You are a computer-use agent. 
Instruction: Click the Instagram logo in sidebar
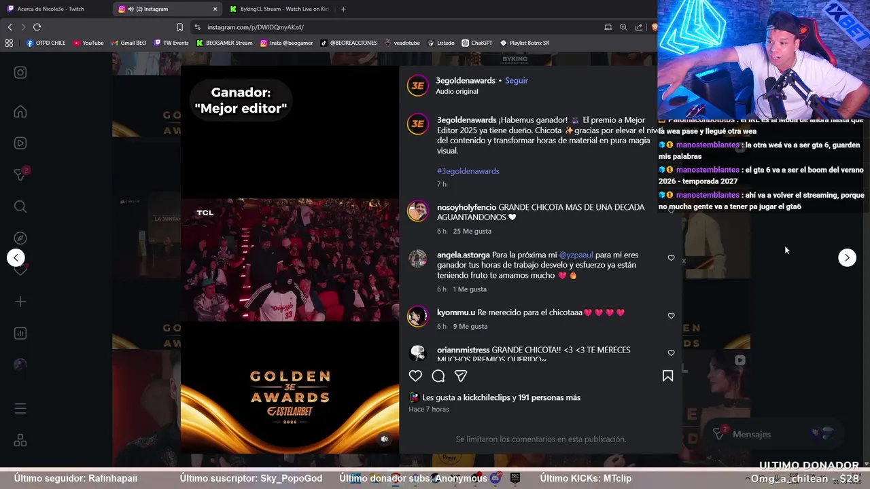(x=20, y=73)
